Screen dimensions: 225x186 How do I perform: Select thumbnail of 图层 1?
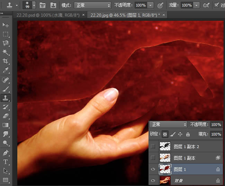[165, 169]
